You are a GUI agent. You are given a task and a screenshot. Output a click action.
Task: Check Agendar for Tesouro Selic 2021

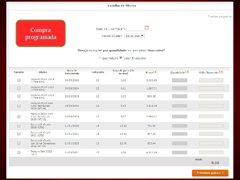tap(19, 152)
